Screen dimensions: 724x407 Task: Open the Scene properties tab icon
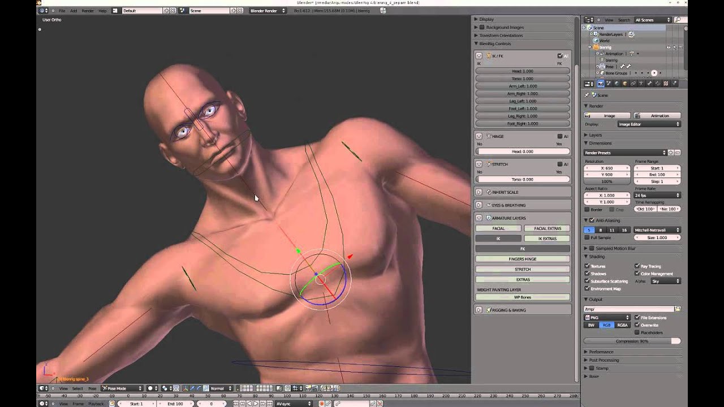[609, 84]
